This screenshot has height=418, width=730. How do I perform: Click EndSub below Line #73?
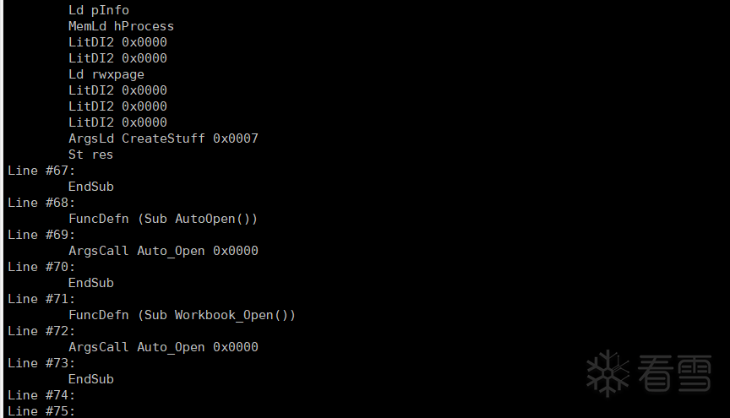tap(90, 379)
